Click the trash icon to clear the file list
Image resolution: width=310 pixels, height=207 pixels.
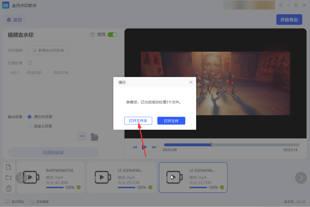point(9,188)
